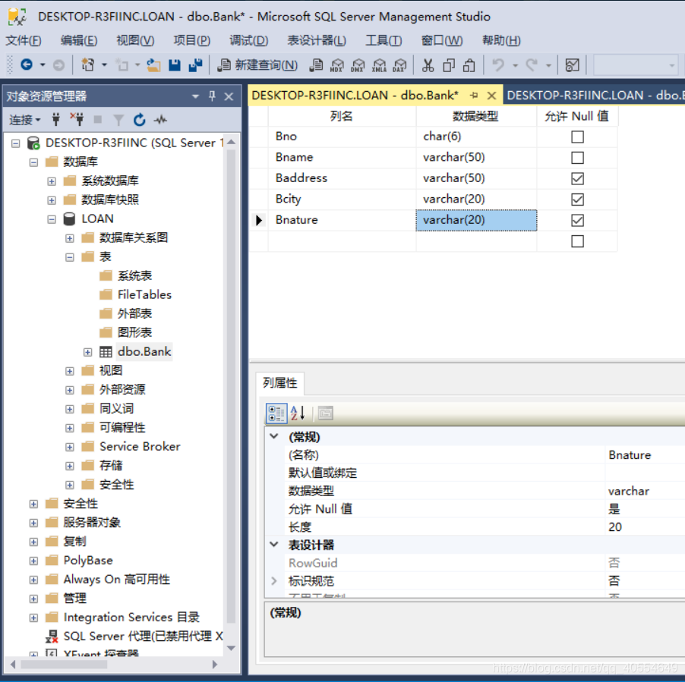Image resolution: width=685 pixels, height=682 pixels.
Task: Click the save floppy disk icon
Action: coord(175,65)
